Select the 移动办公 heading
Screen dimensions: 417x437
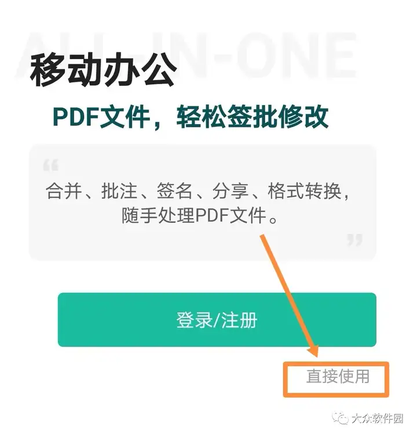[x=103, y=70]
